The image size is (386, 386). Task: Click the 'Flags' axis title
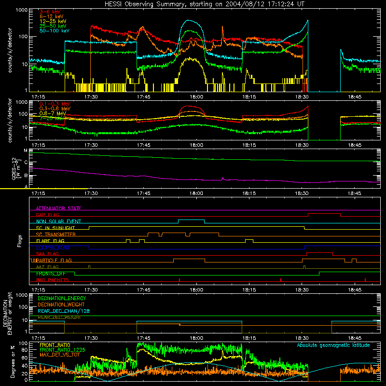[20, 241]
